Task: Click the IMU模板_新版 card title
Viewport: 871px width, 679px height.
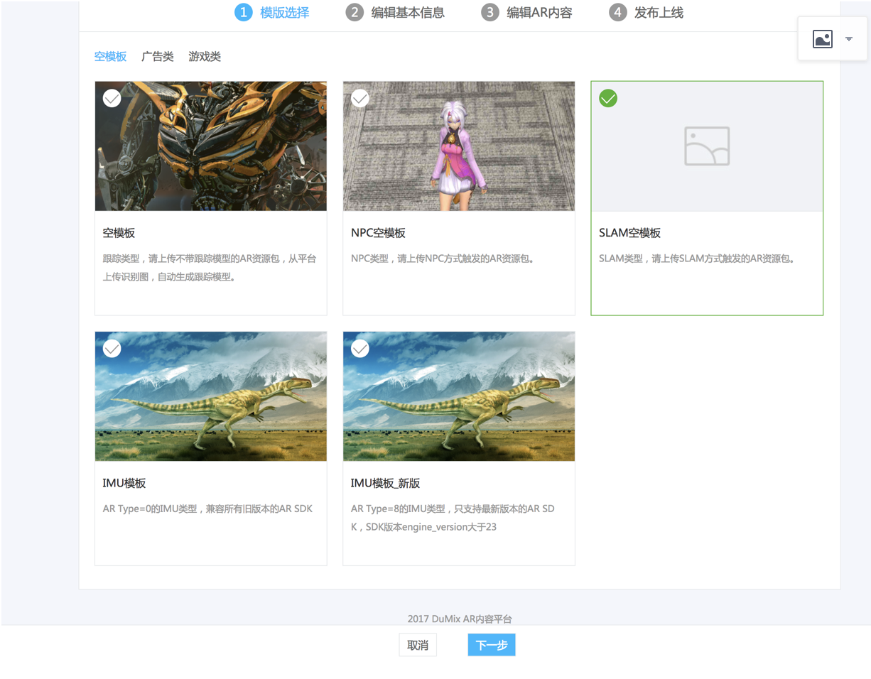Action: click(x=386, y=483)
